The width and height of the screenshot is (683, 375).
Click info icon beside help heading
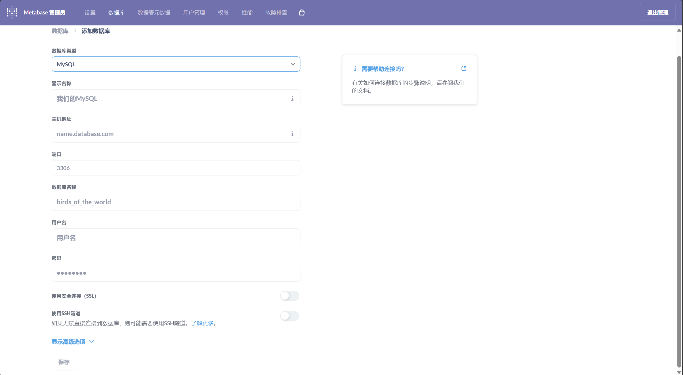[355, 69]
